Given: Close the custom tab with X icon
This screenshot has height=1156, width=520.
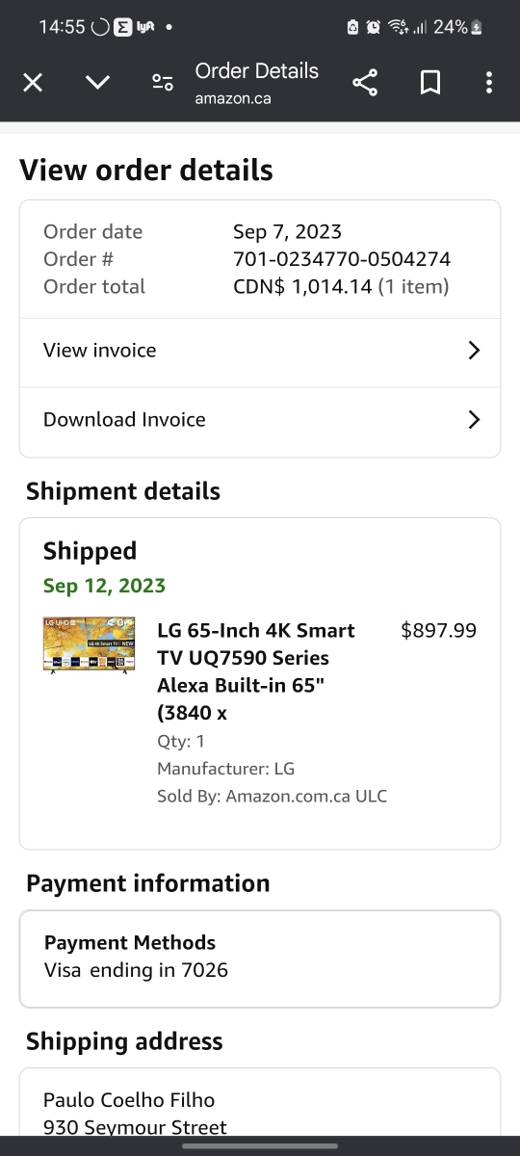Looking at the screenshot, I should [33, 83].
